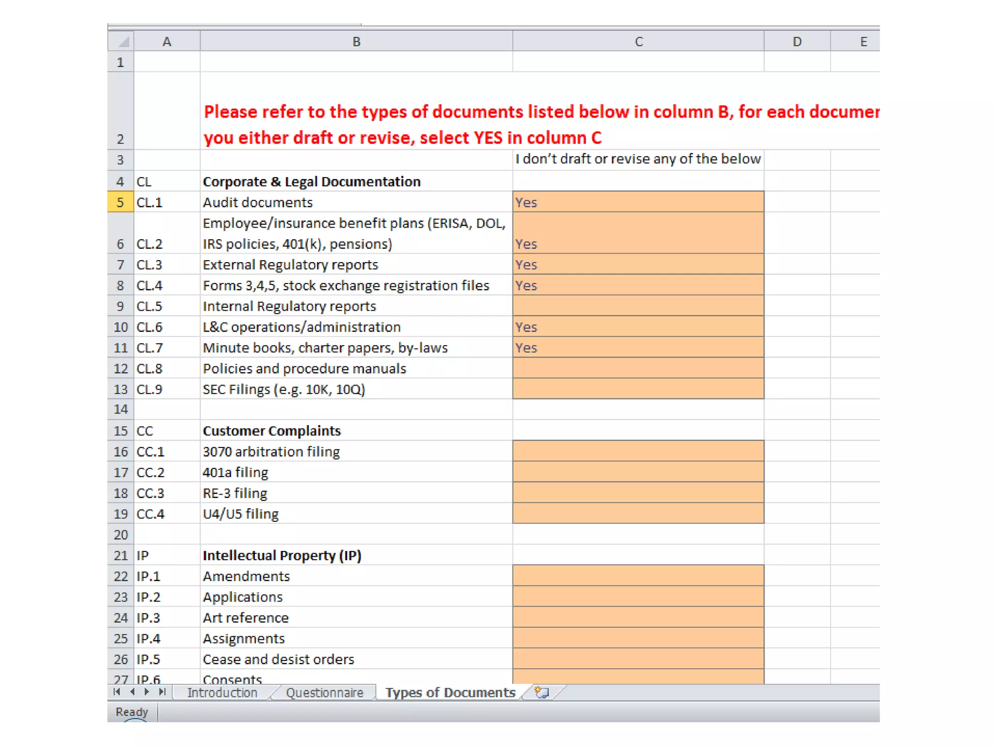Viewport: 996px width, 747px height.
Task: Select column C header
Action: click(638, 42)
